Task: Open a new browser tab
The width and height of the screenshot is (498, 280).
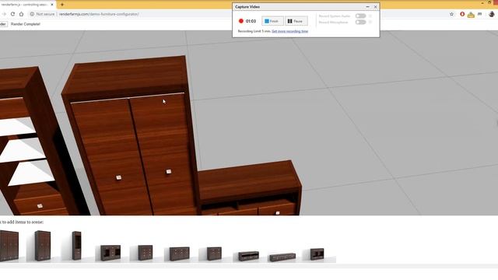Action: click(x=62, y=5)
